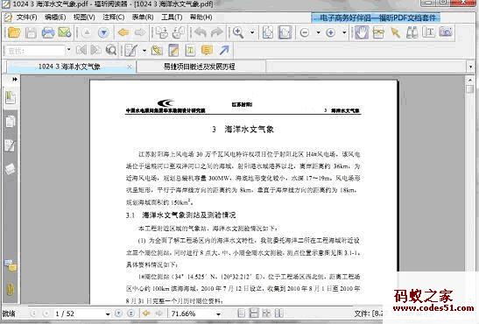Open the Comments panel sidebar icon
479x324 pixels.
point(11,144)
